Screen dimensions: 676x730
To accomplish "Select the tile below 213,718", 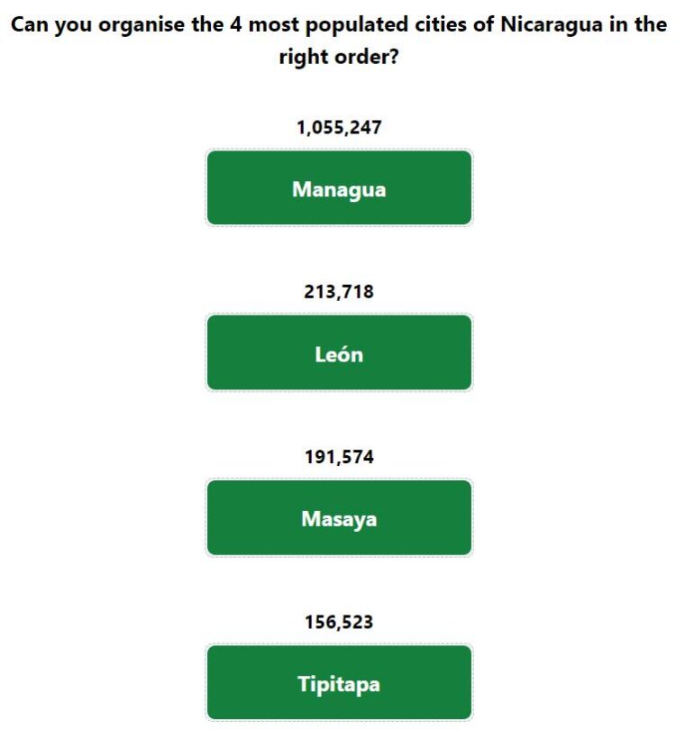I will (x=339, y=352).
